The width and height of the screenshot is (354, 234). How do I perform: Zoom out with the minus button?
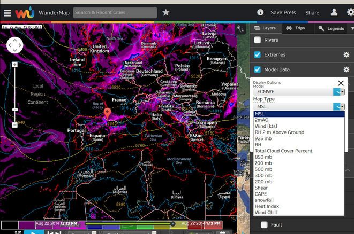(14, 125)
